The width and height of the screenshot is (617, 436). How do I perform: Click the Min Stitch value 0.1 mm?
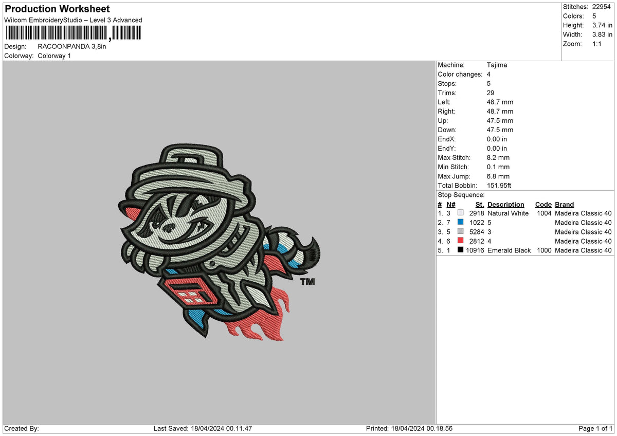point(498,167)
